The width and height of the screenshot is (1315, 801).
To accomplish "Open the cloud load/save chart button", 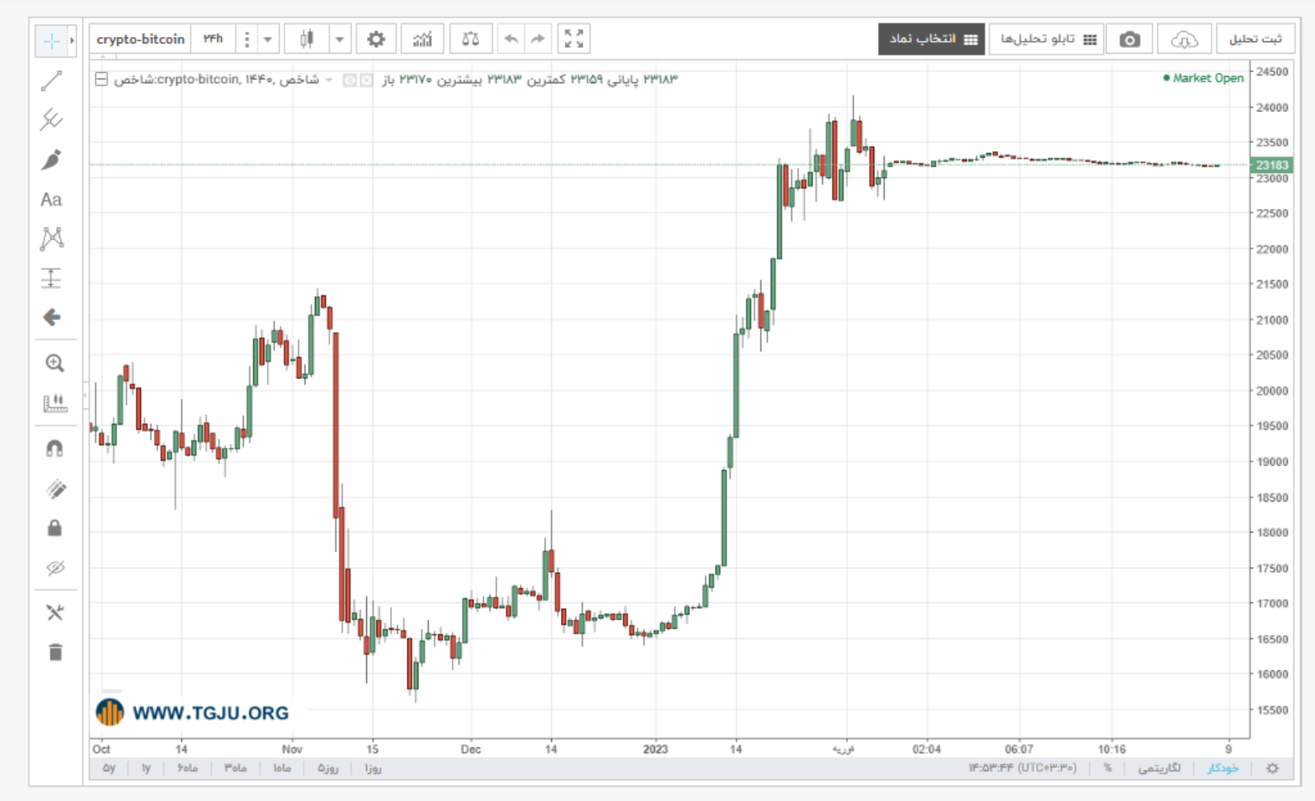I will pos(1184,39).
